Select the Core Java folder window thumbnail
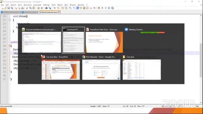 [142, 68]
